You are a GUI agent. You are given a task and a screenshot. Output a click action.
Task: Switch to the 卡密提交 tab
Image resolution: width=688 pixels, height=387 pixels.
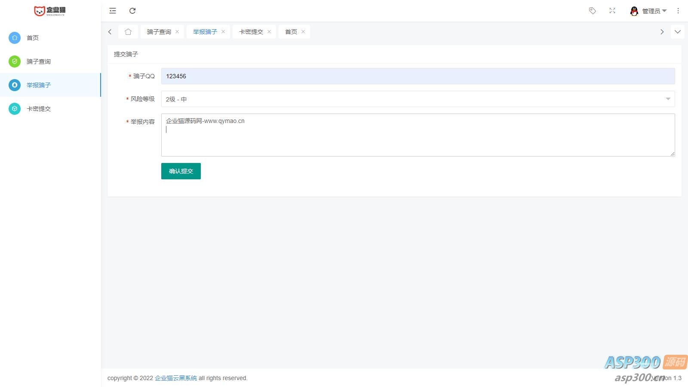pyautogui.click(x=251, y=32)
